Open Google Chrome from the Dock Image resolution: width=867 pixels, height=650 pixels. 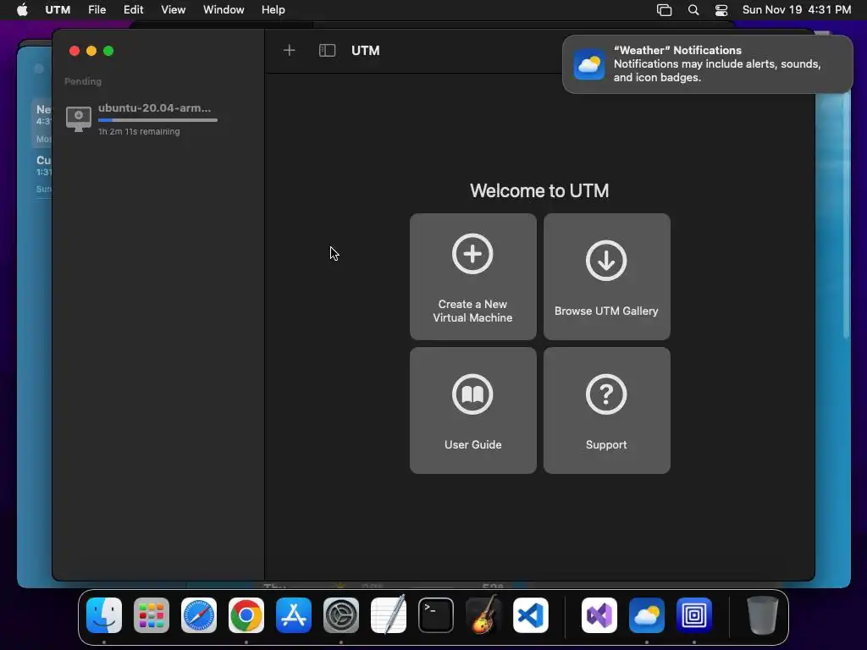click(x=246, y=614)
